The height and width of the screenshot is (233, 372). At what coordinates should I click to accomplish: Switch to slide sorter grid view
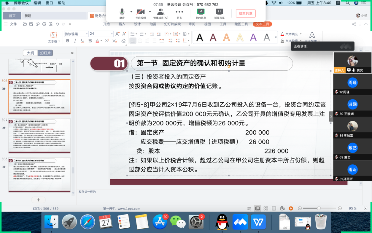[x=266, y=209]
